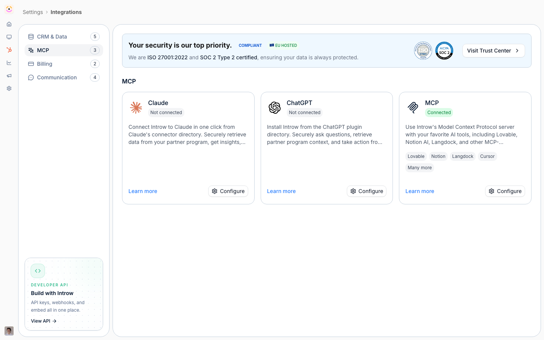Click the count badge 5 for CRM & Data
544x340 pixels.
pos(95,37)
